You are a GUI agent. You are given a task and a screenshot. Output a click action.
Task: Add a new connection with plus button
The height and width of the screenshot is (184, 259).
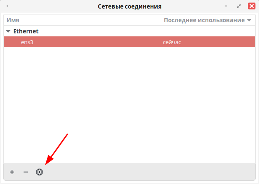(12, 172)
